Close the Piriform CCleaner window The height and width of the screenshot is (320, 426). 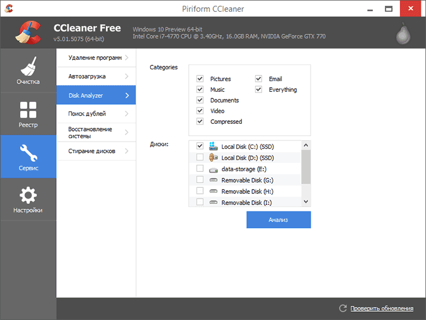tap(410, 8)
